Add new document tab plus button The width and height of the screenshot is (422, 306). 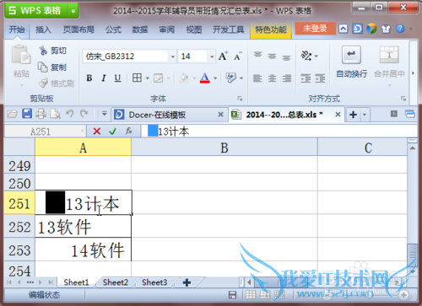(353, 115)
